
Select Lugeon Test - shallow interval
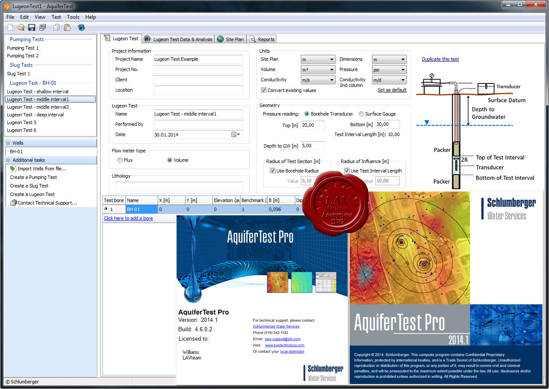pyautogui.click(x=38, y=92)
